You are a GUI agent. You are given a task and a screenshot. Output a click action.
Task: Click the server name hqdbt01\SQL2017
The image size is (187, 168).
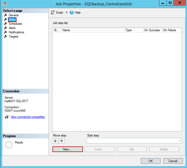pyautogui.click(x=16, y=101)
